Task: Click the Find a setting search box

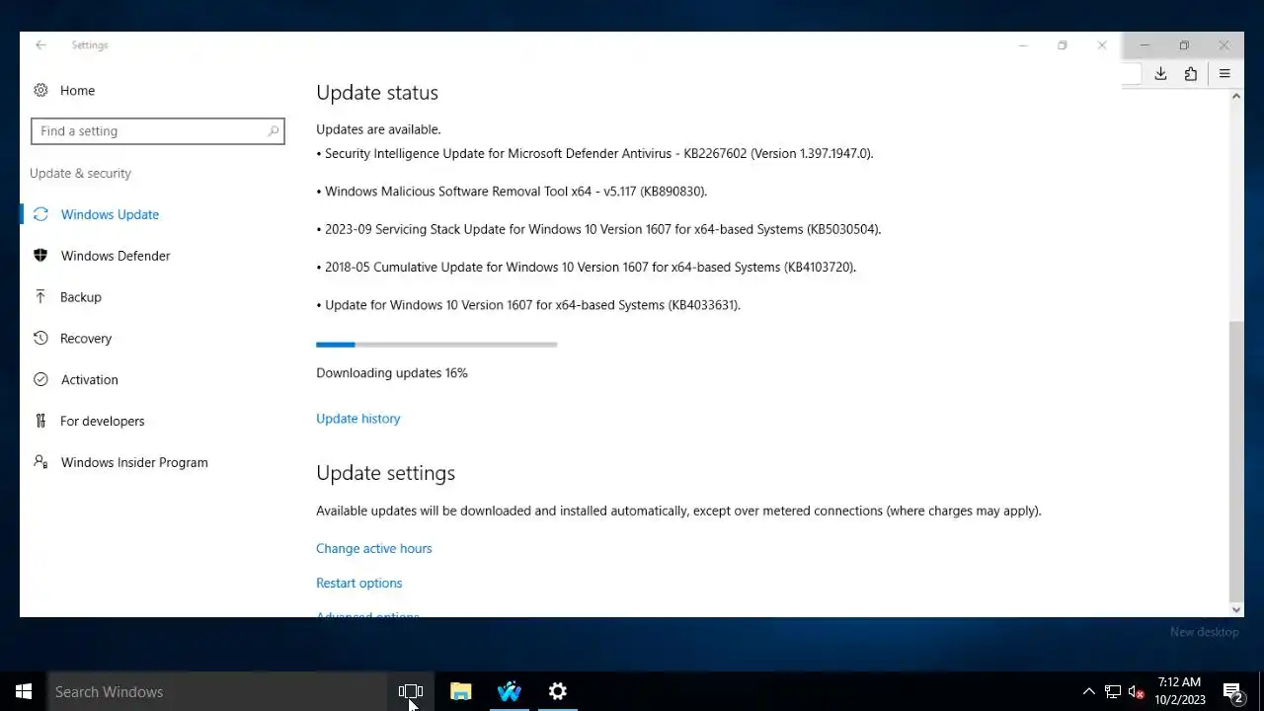Action: (x=158, y=131)
